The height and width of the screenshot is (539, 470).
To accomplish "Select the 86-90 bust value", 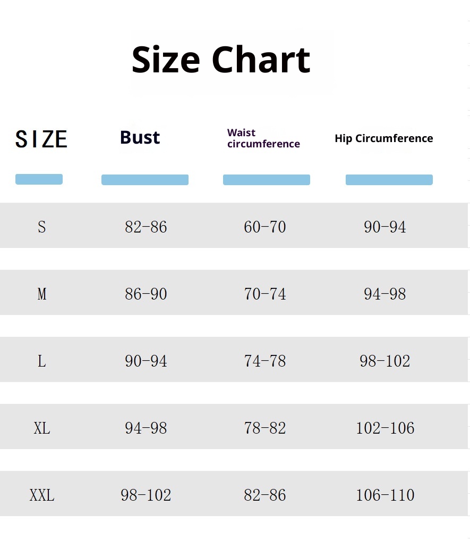I will tap(146, 294).
